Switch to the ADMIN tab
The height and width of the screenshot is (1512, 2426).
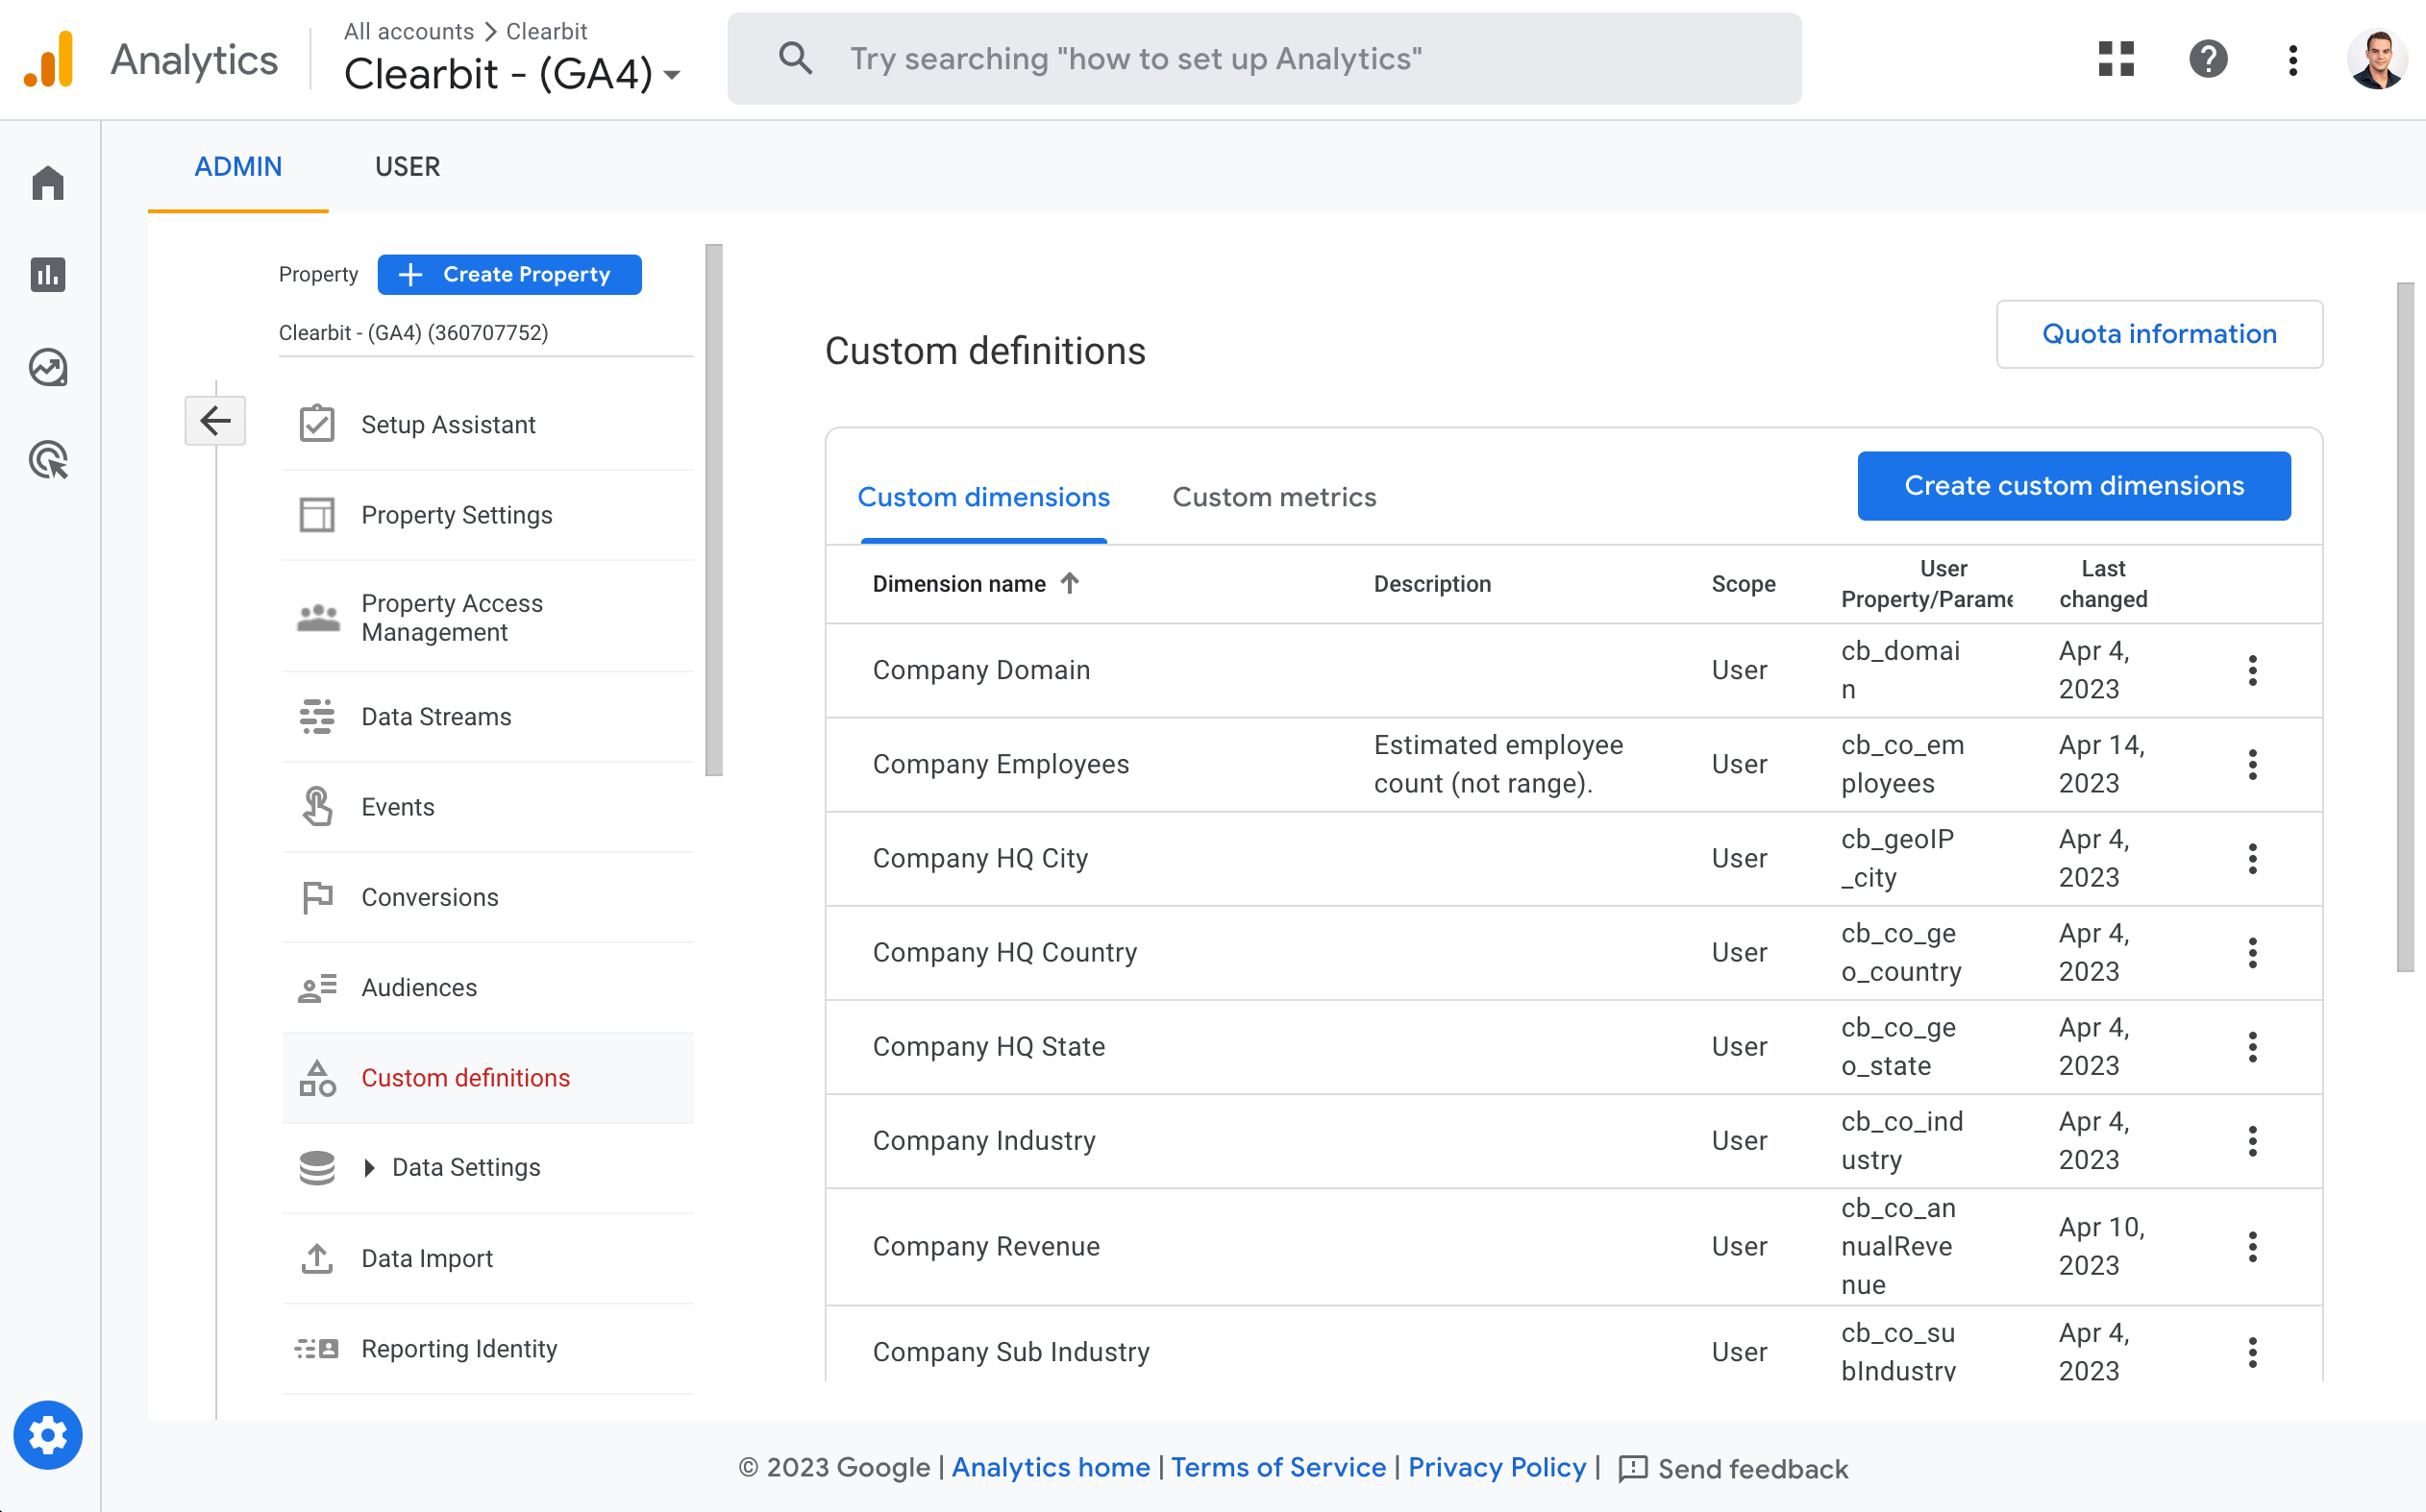pyautogui.click(x=238, y=166)
